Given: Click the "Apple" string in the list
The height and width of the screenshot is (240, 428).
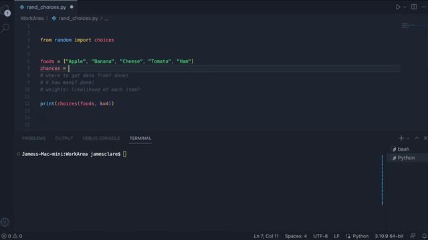Looking at the screenshot, I should (76, 61).
